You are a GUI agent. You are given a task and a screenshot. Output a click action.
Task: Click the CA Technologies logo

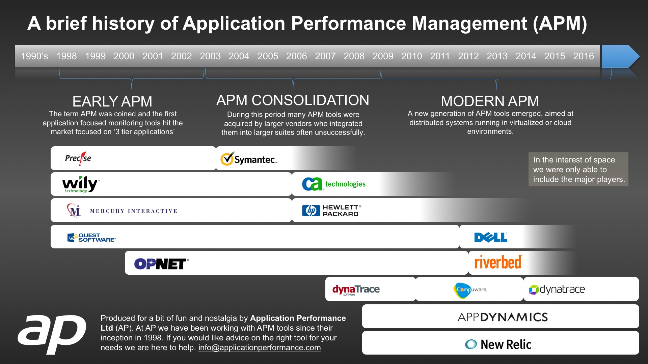[333, 184]
